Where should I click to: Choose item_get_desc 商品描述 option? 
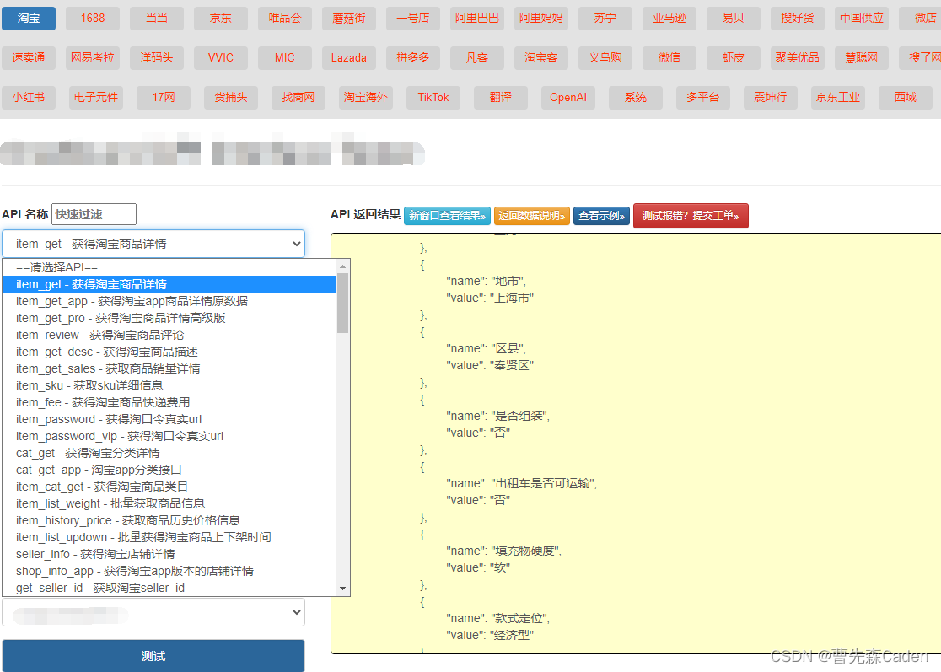tap(169, 352)
